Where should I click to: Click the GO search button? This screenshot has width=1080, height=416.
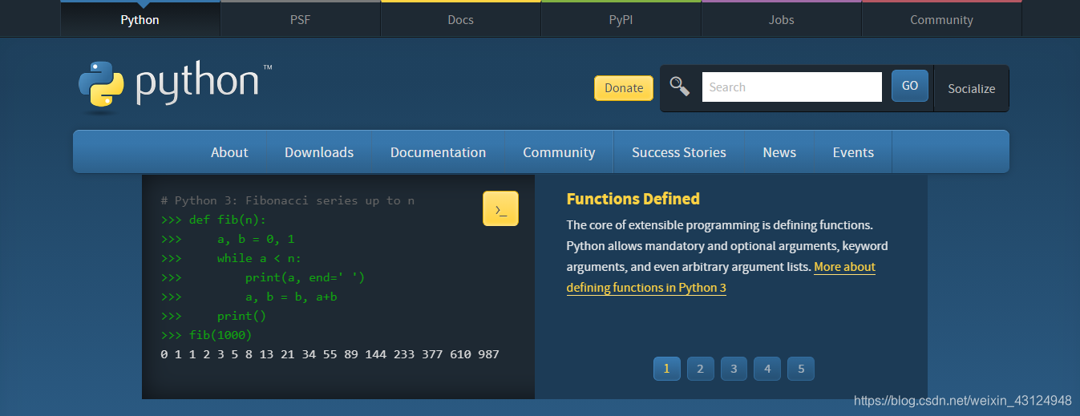click(910, 86)
